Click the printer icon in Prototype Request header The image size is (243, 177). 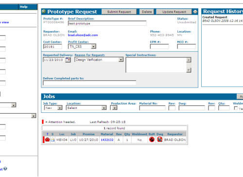(195, 12)
